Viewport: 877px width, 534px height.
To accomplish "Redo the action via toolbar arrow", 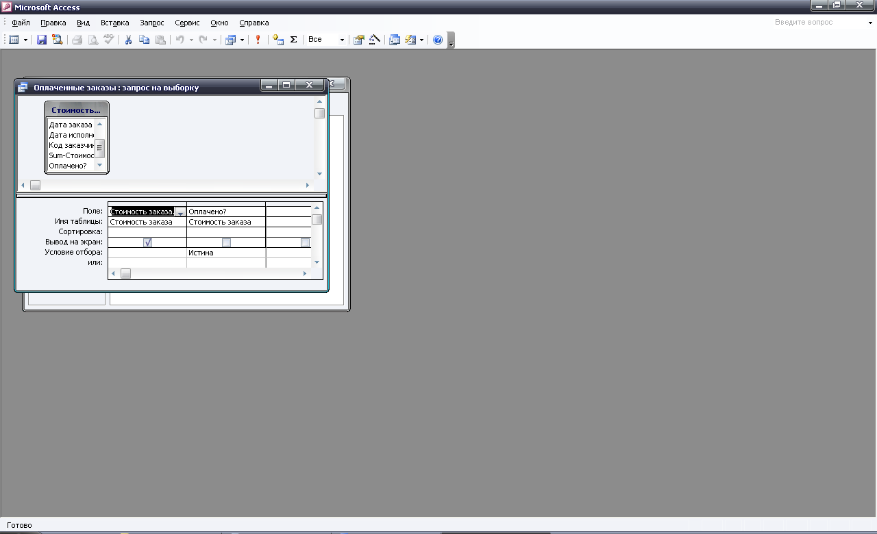I will click(x=203, y=40).
